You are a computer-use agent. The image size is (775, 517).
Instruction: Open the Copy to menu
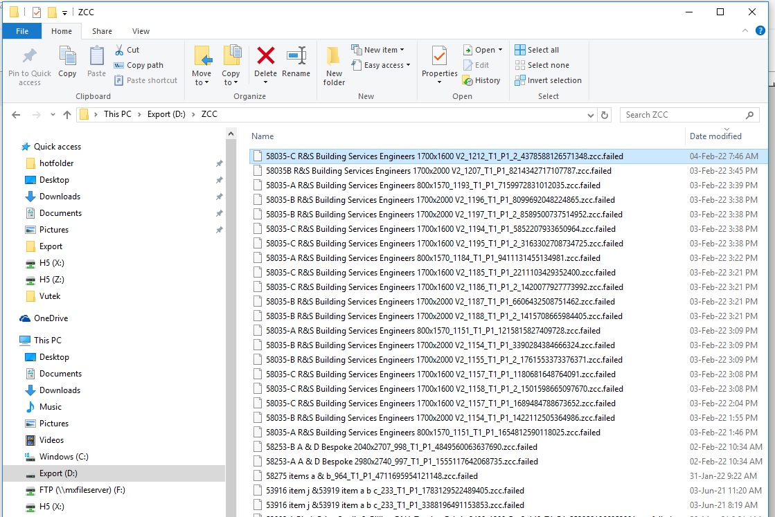coord(231,66)
